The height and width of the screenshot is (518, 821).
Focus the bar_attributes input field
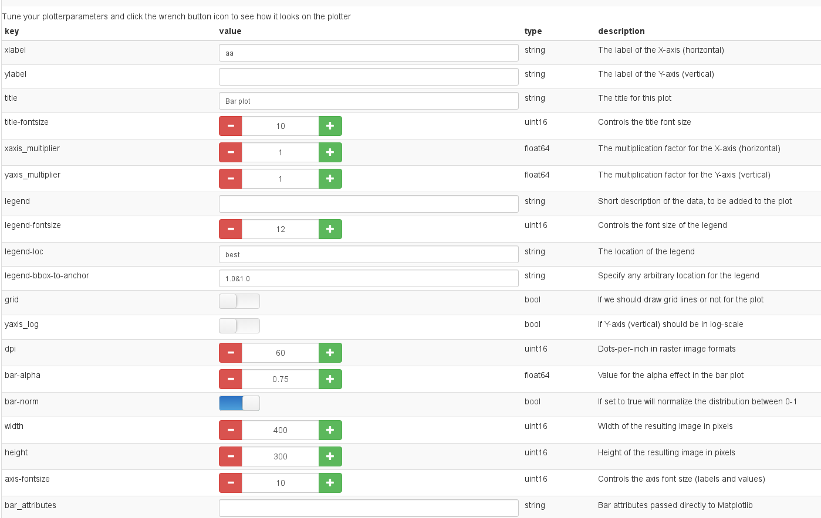tap(369, 508)
